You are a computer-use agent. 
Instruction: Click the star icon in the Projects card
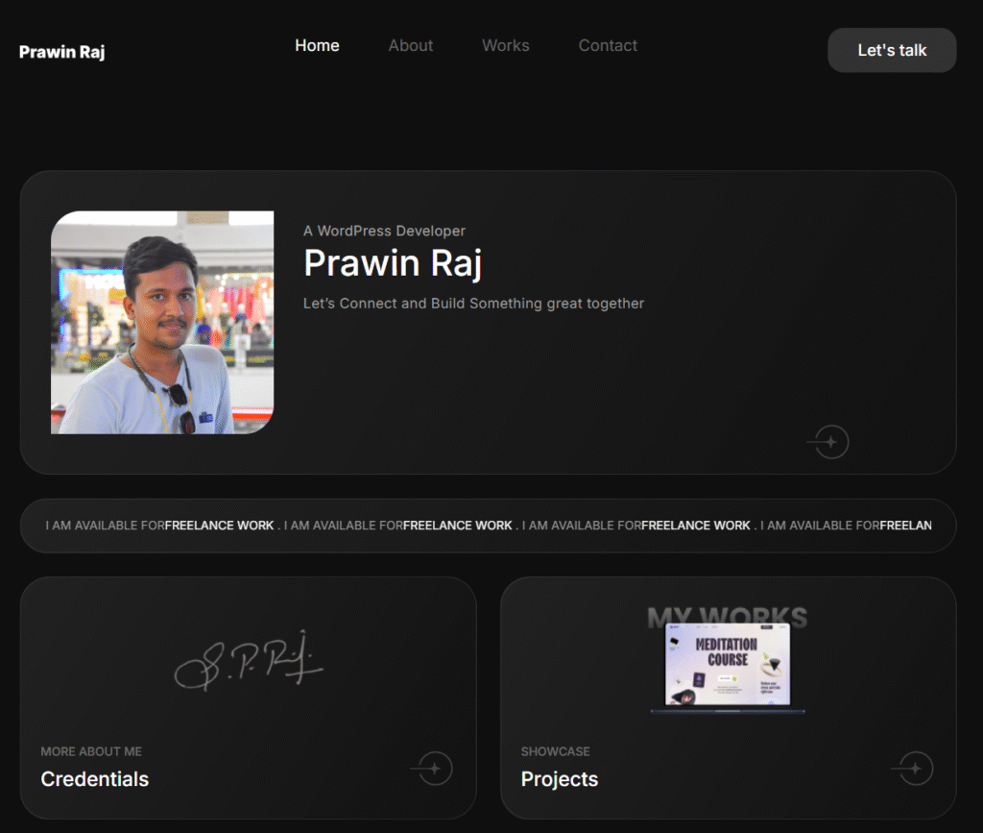click(x=916, y=769)
